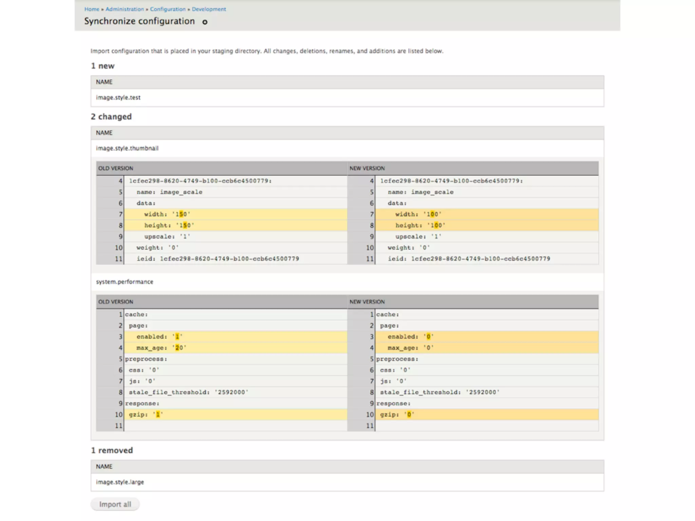Open the Configuration breadcrumb link

point(168,9)
